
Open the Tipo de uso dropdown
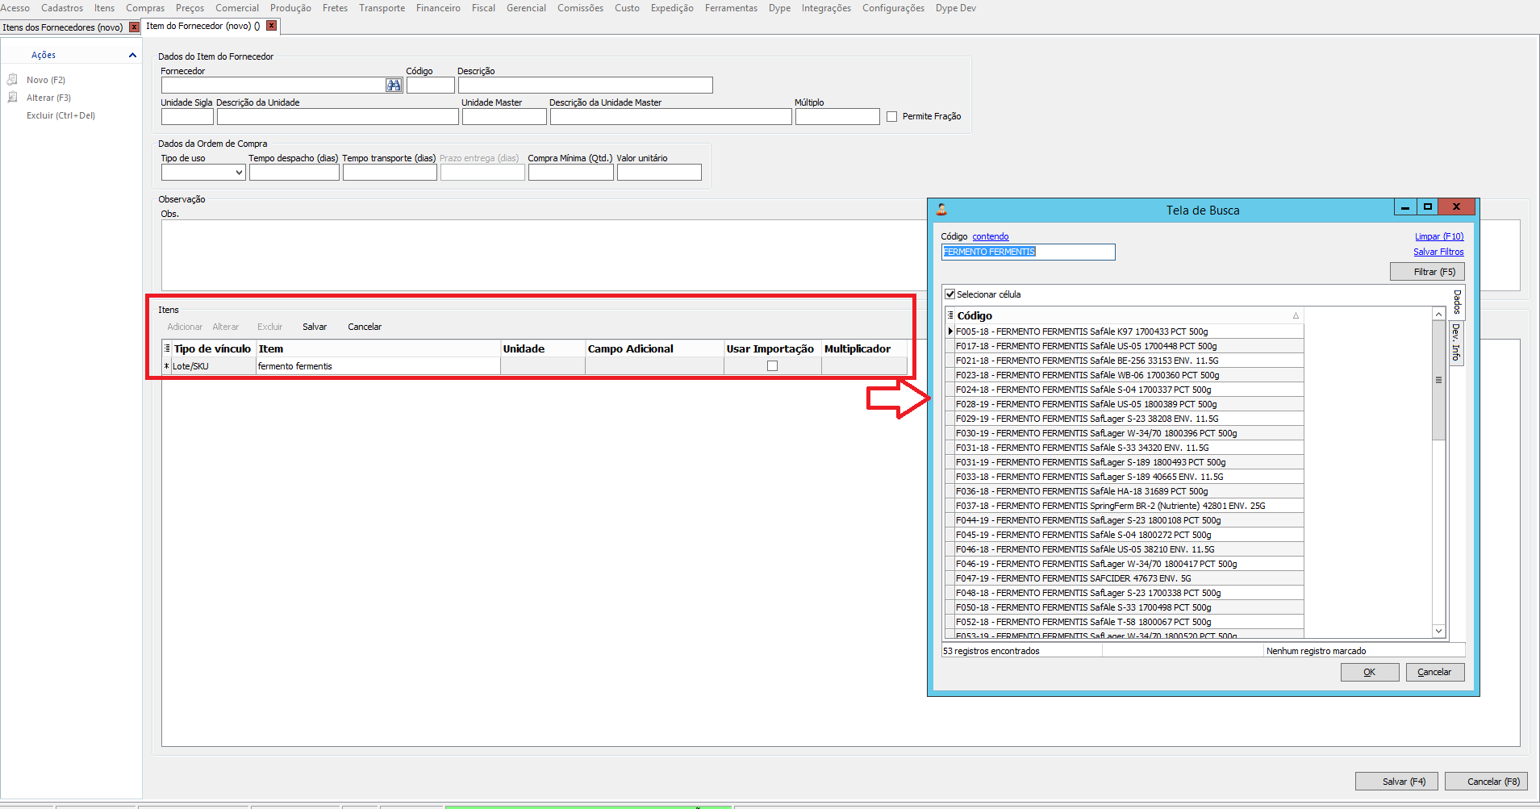tap(239, 173)
